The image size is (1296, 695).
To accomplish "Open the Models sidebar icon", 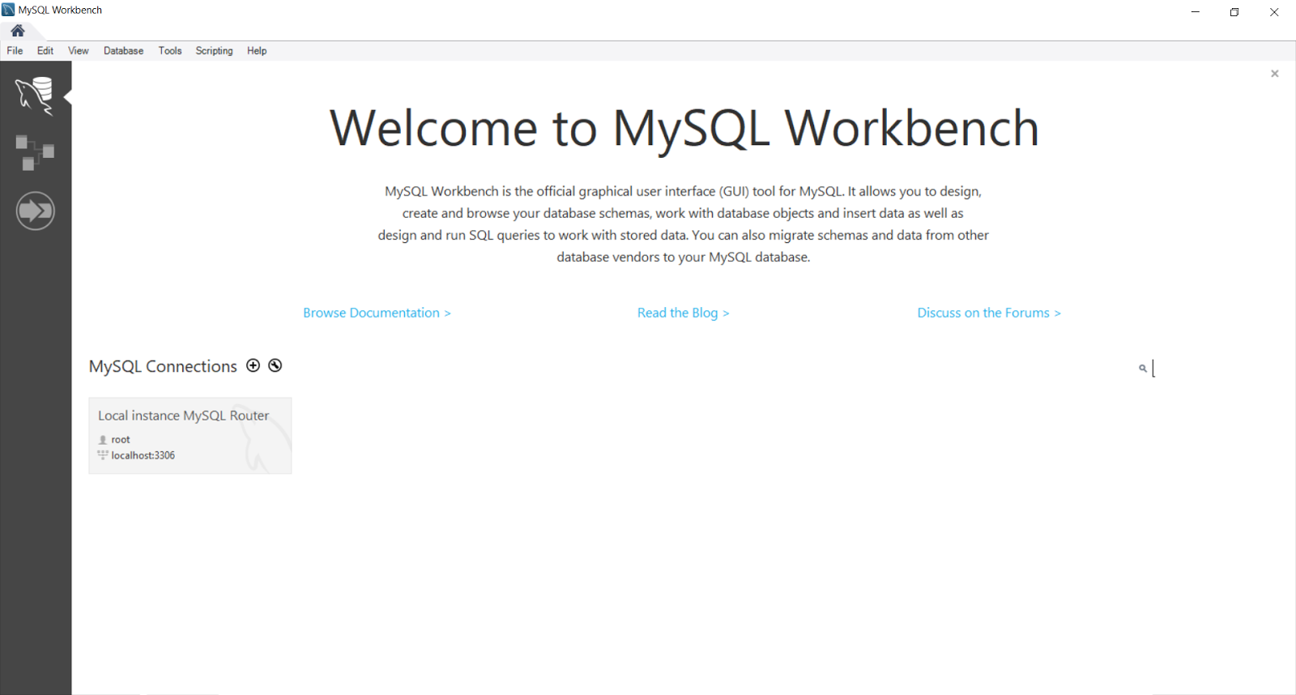I will (35, 152).
